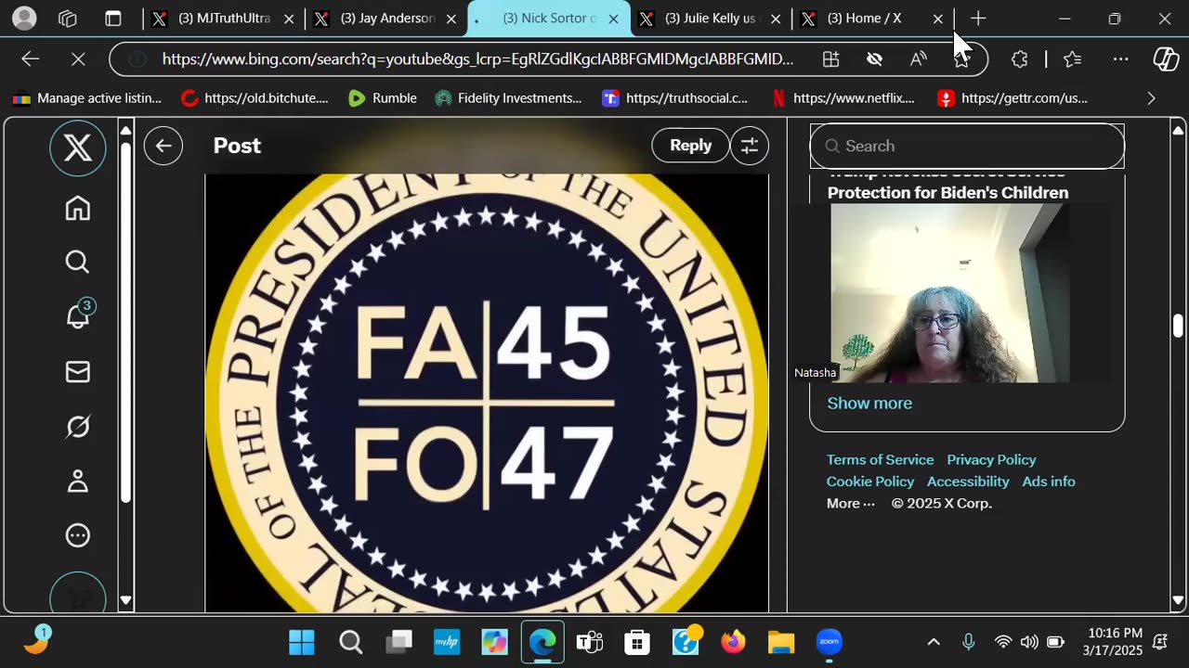Open truthsocial bookmark

tap(675, 98)
